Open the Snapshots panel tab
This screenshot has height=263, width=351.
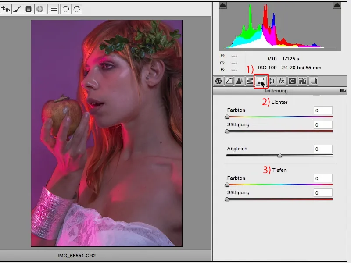pos(313,81)
